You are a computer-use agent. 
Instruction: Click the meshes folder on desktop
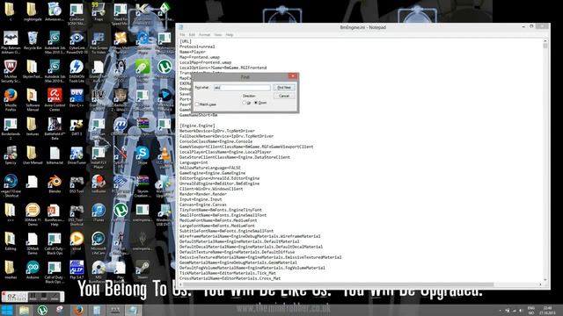[11, 270]
